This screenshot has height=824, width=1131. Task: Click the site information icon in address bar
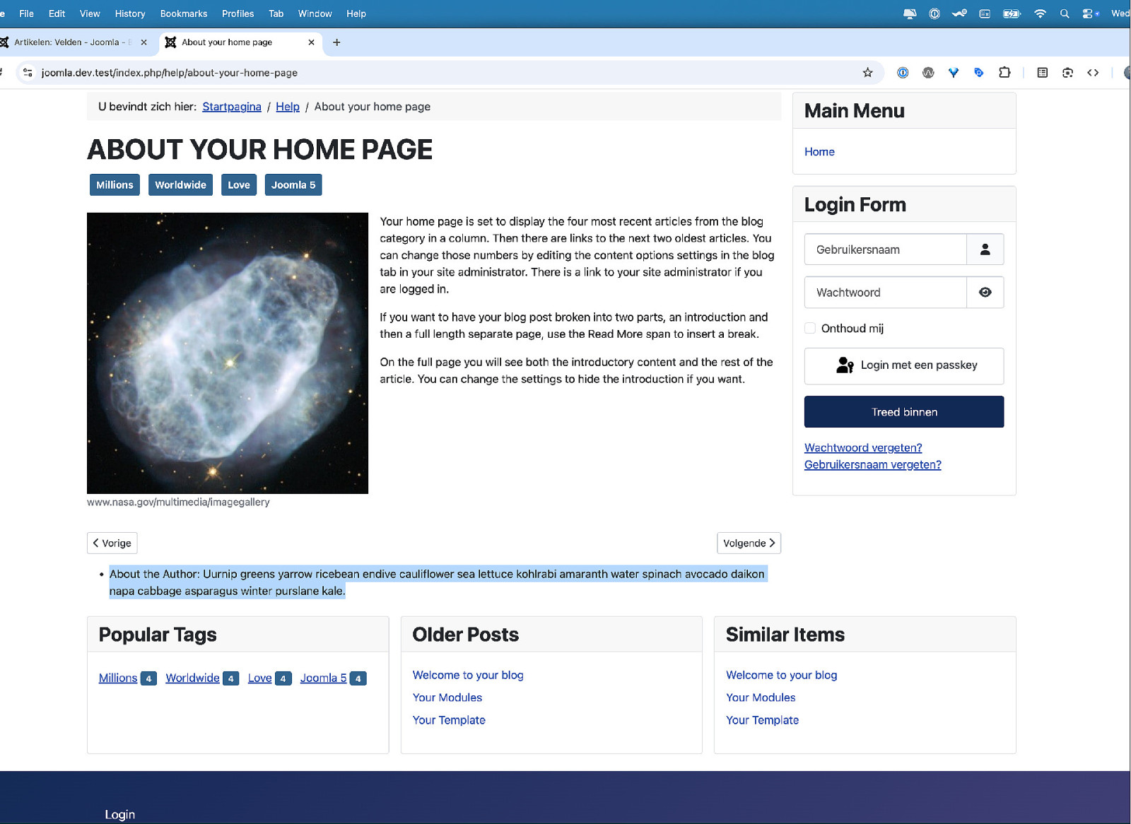point(28,73)
